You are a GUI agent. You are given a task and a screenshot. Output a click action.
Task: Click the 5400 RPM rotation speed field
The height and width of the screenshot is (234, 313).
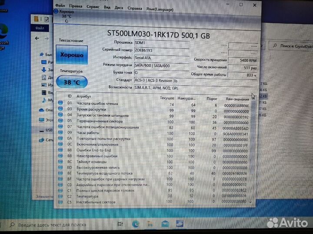(x=243, y=60)
